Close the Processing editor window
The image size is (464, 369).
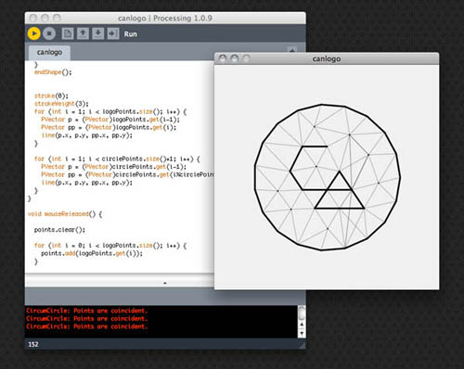(32, 19)
